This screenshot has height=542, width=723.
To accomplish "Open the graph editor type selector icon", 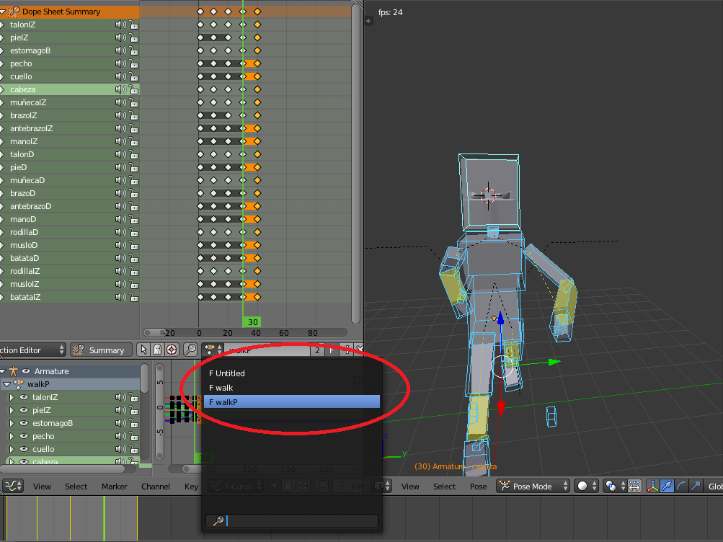I will (13, 487).
